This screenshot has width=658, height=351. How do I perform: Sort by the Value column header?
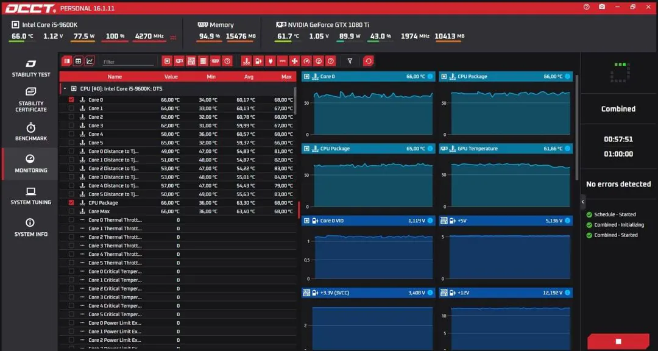pyautogui.click(x=171, y=77)
